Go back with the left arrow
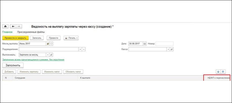The image size is (232, 103). [x=13, y=26]
